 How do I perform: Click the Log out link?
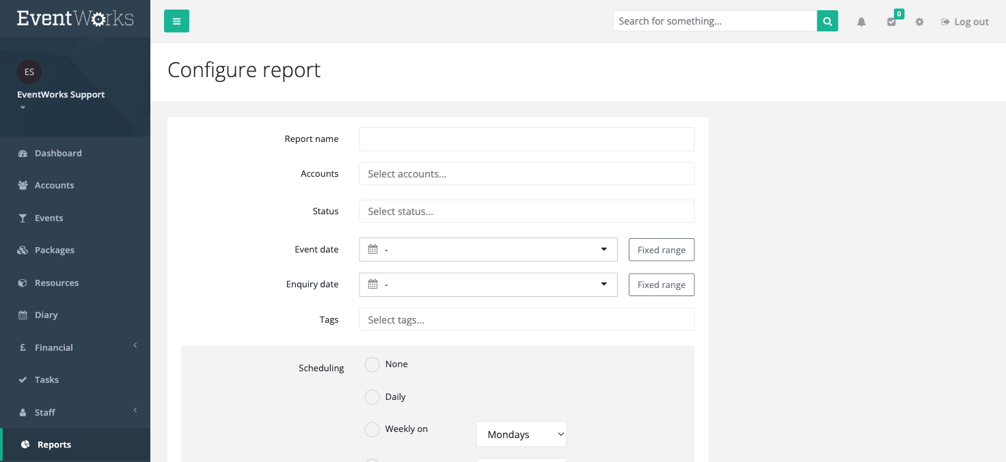click(x=965, y=22)
